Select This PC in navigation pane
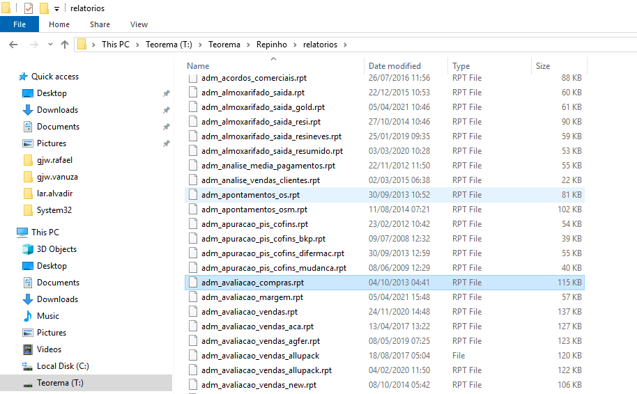This screenshot has height=394, width=637. click(45, 233)
